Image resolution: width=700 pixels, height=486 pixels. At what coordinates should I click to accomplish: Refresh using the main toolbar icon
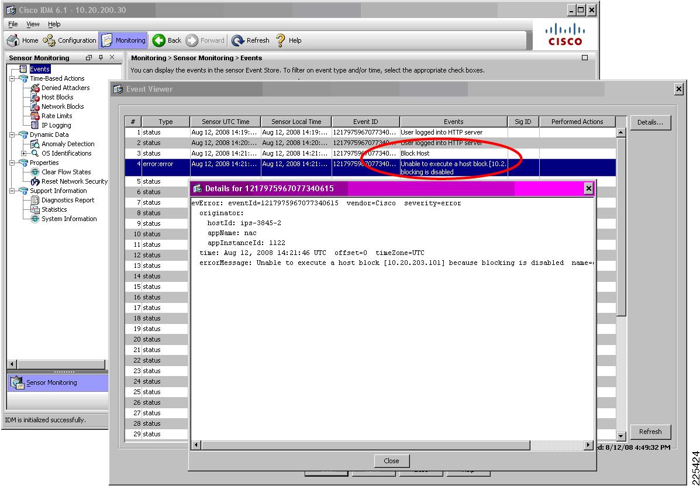pyautogui.click(x=250, y=40)
